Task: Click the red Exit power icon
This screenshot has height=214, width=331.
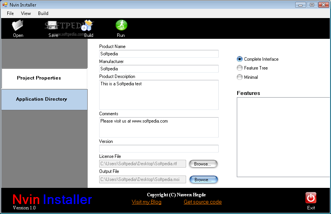Action: click(311, 198)
